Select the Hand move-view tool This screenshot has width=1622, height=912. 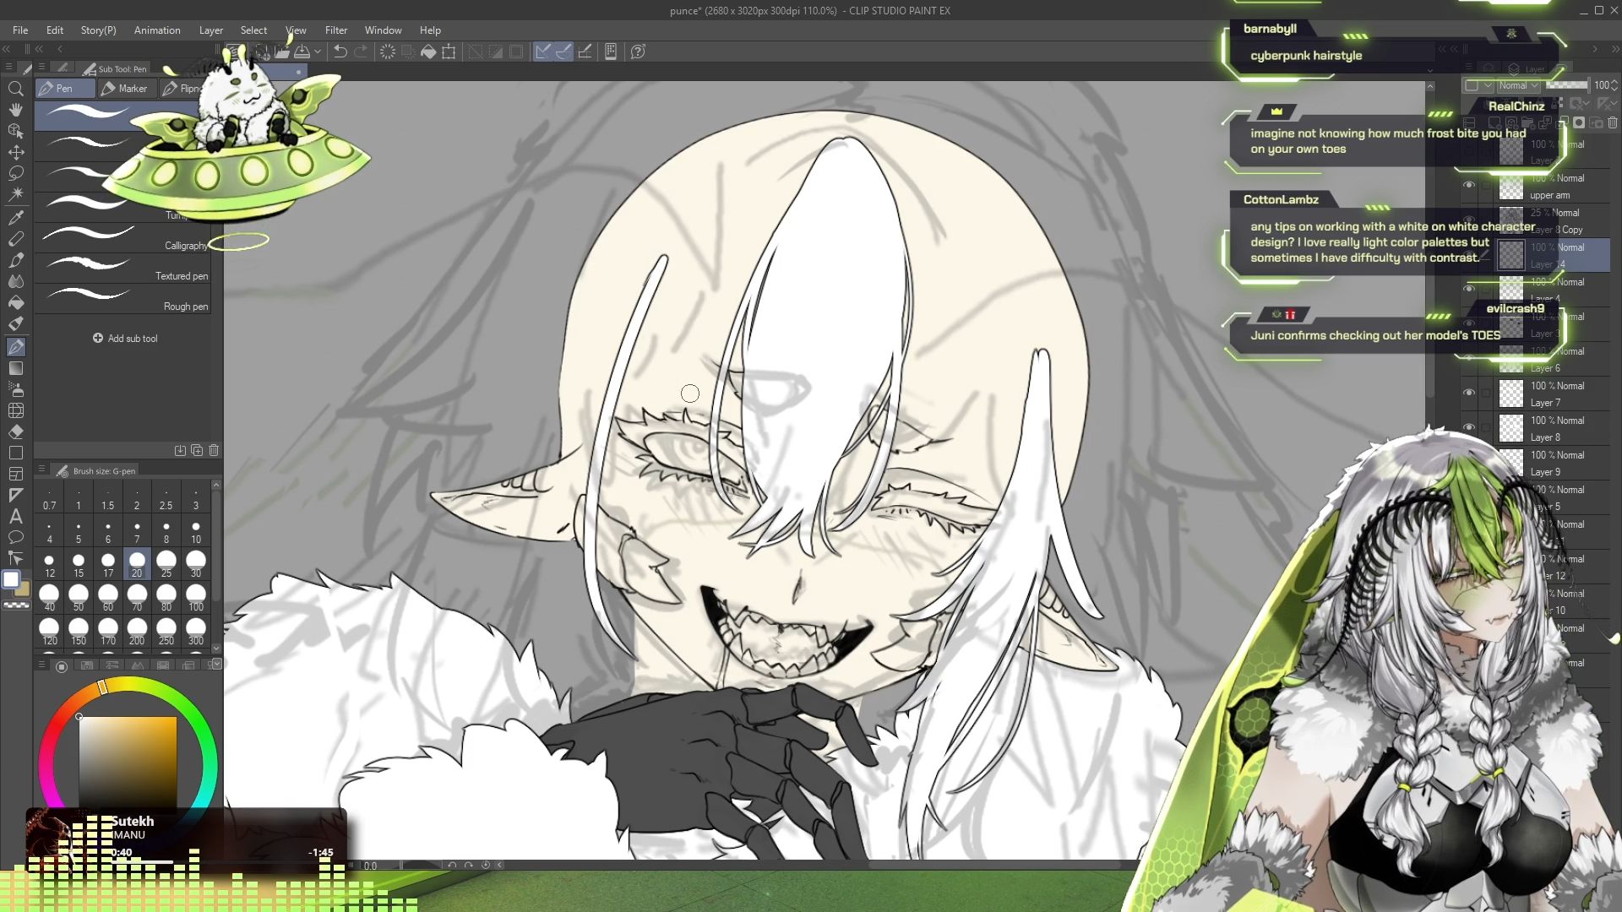pos(15,110)
